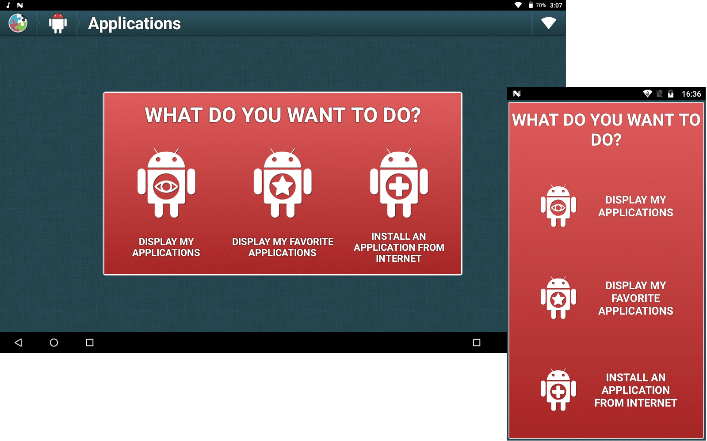Click tablet label INSTALL AN APPLICATION FROM INTERNET
Image resolution: width=707 pixels, height=441 pixels.
coord(399,247)
